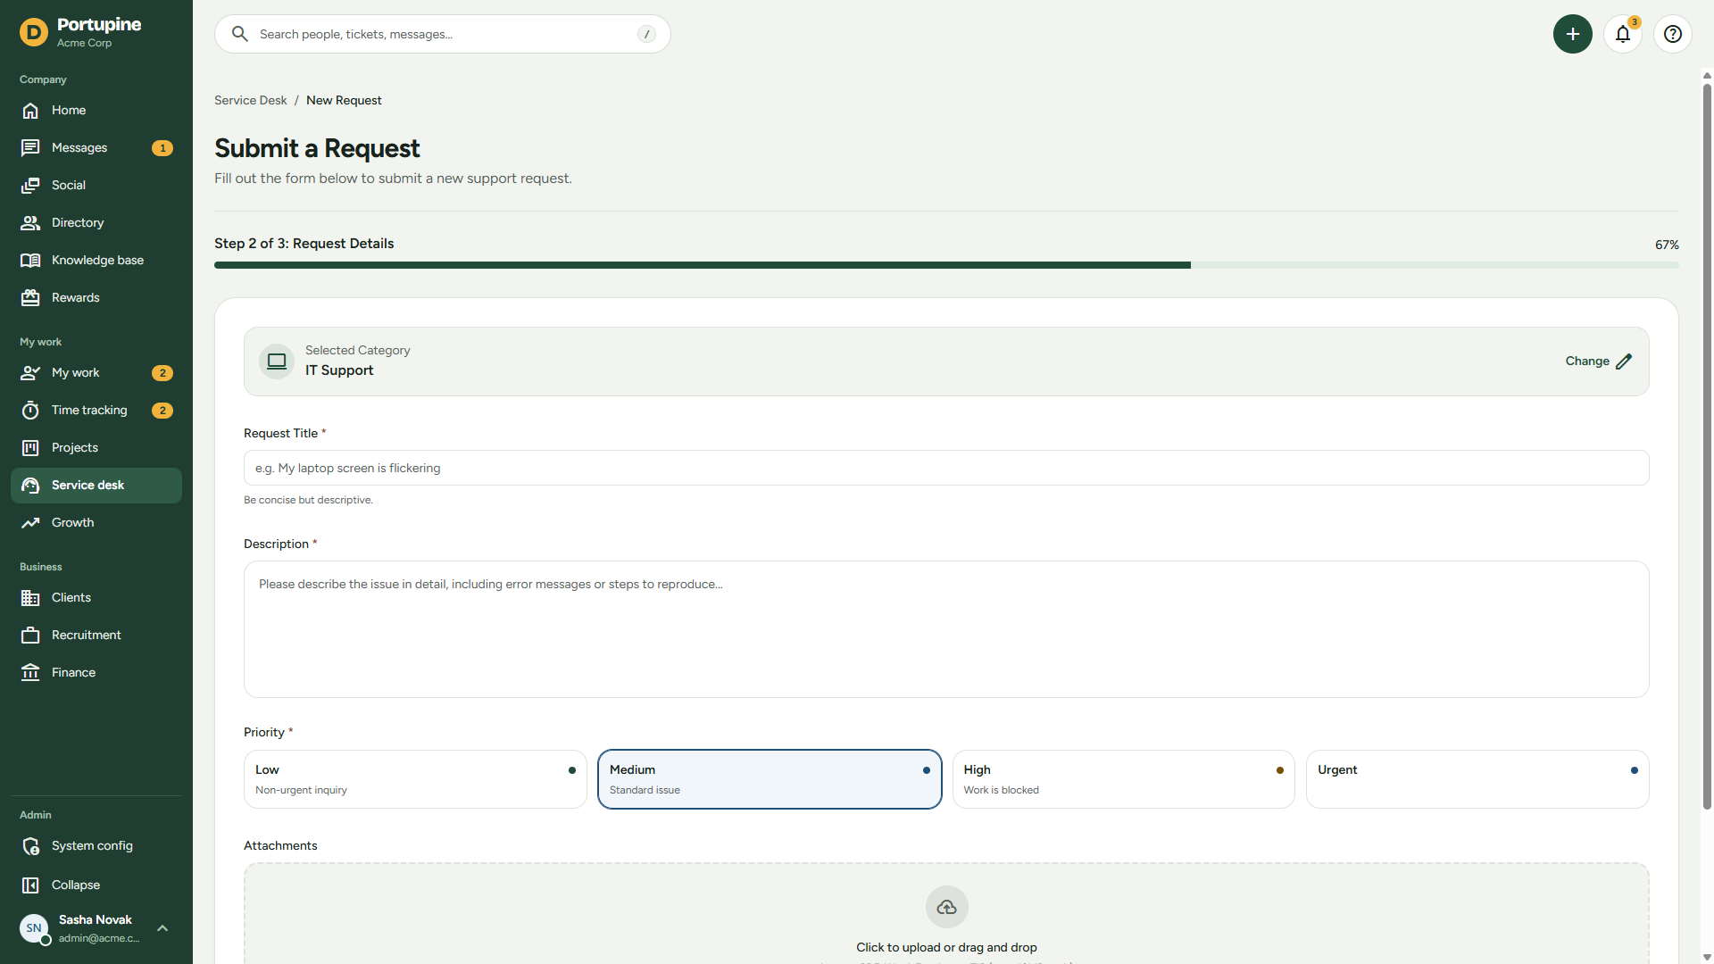The width and height of the screenshot is (1714, 964).
Task: Click the Growth trend icon
Action: (30, 523)
